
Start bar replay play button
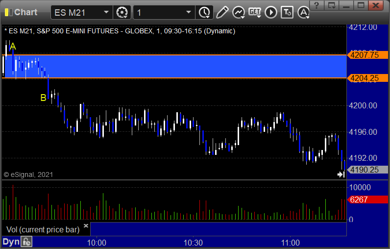tap(271, 12)
